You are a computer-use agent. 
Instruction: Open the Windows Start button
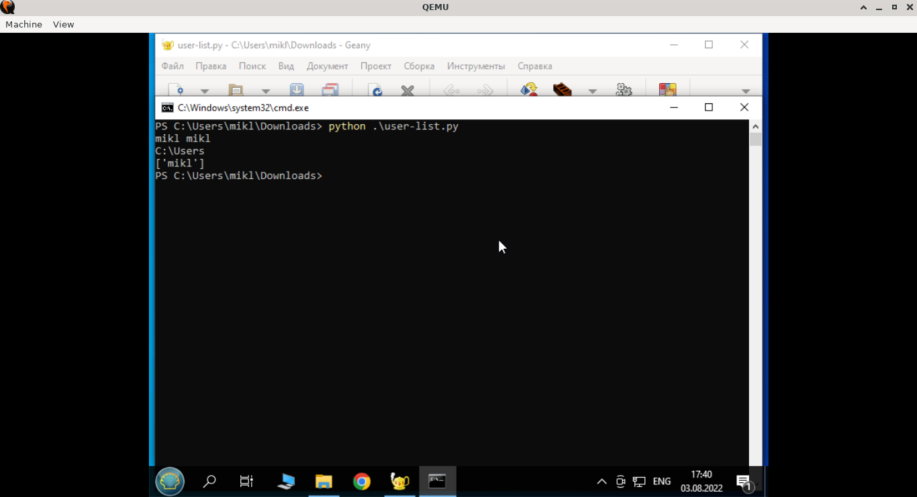[x=170, y=481]
